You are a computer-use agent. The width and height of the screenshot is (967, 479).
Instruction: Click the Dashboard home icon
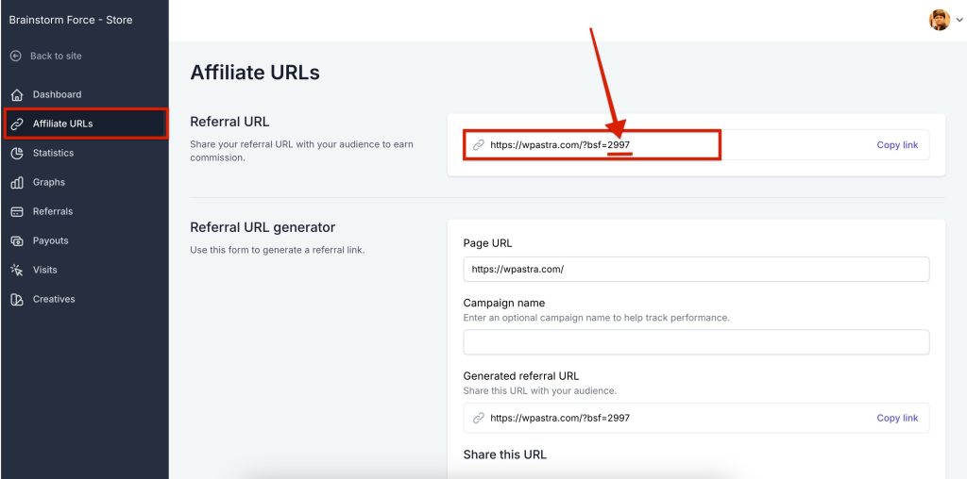click(x=17, y=94)
